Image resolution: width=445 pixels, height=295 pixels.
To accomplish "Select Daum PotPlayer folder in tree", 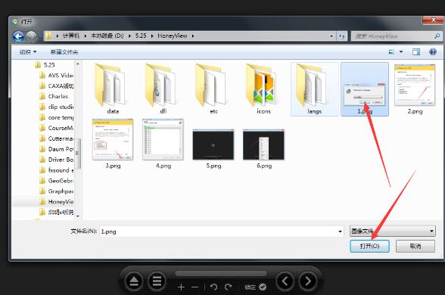I will (56, 149).
